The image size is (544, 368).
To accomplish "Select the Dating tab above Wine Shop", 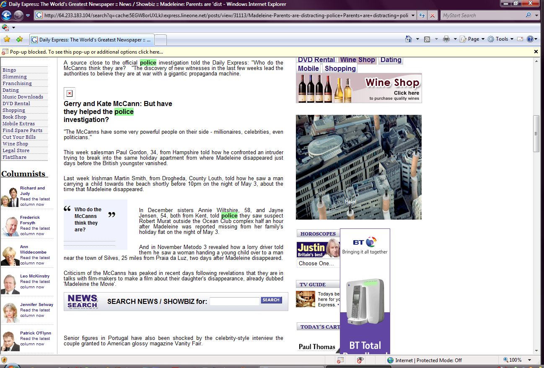I will (391, 60).
